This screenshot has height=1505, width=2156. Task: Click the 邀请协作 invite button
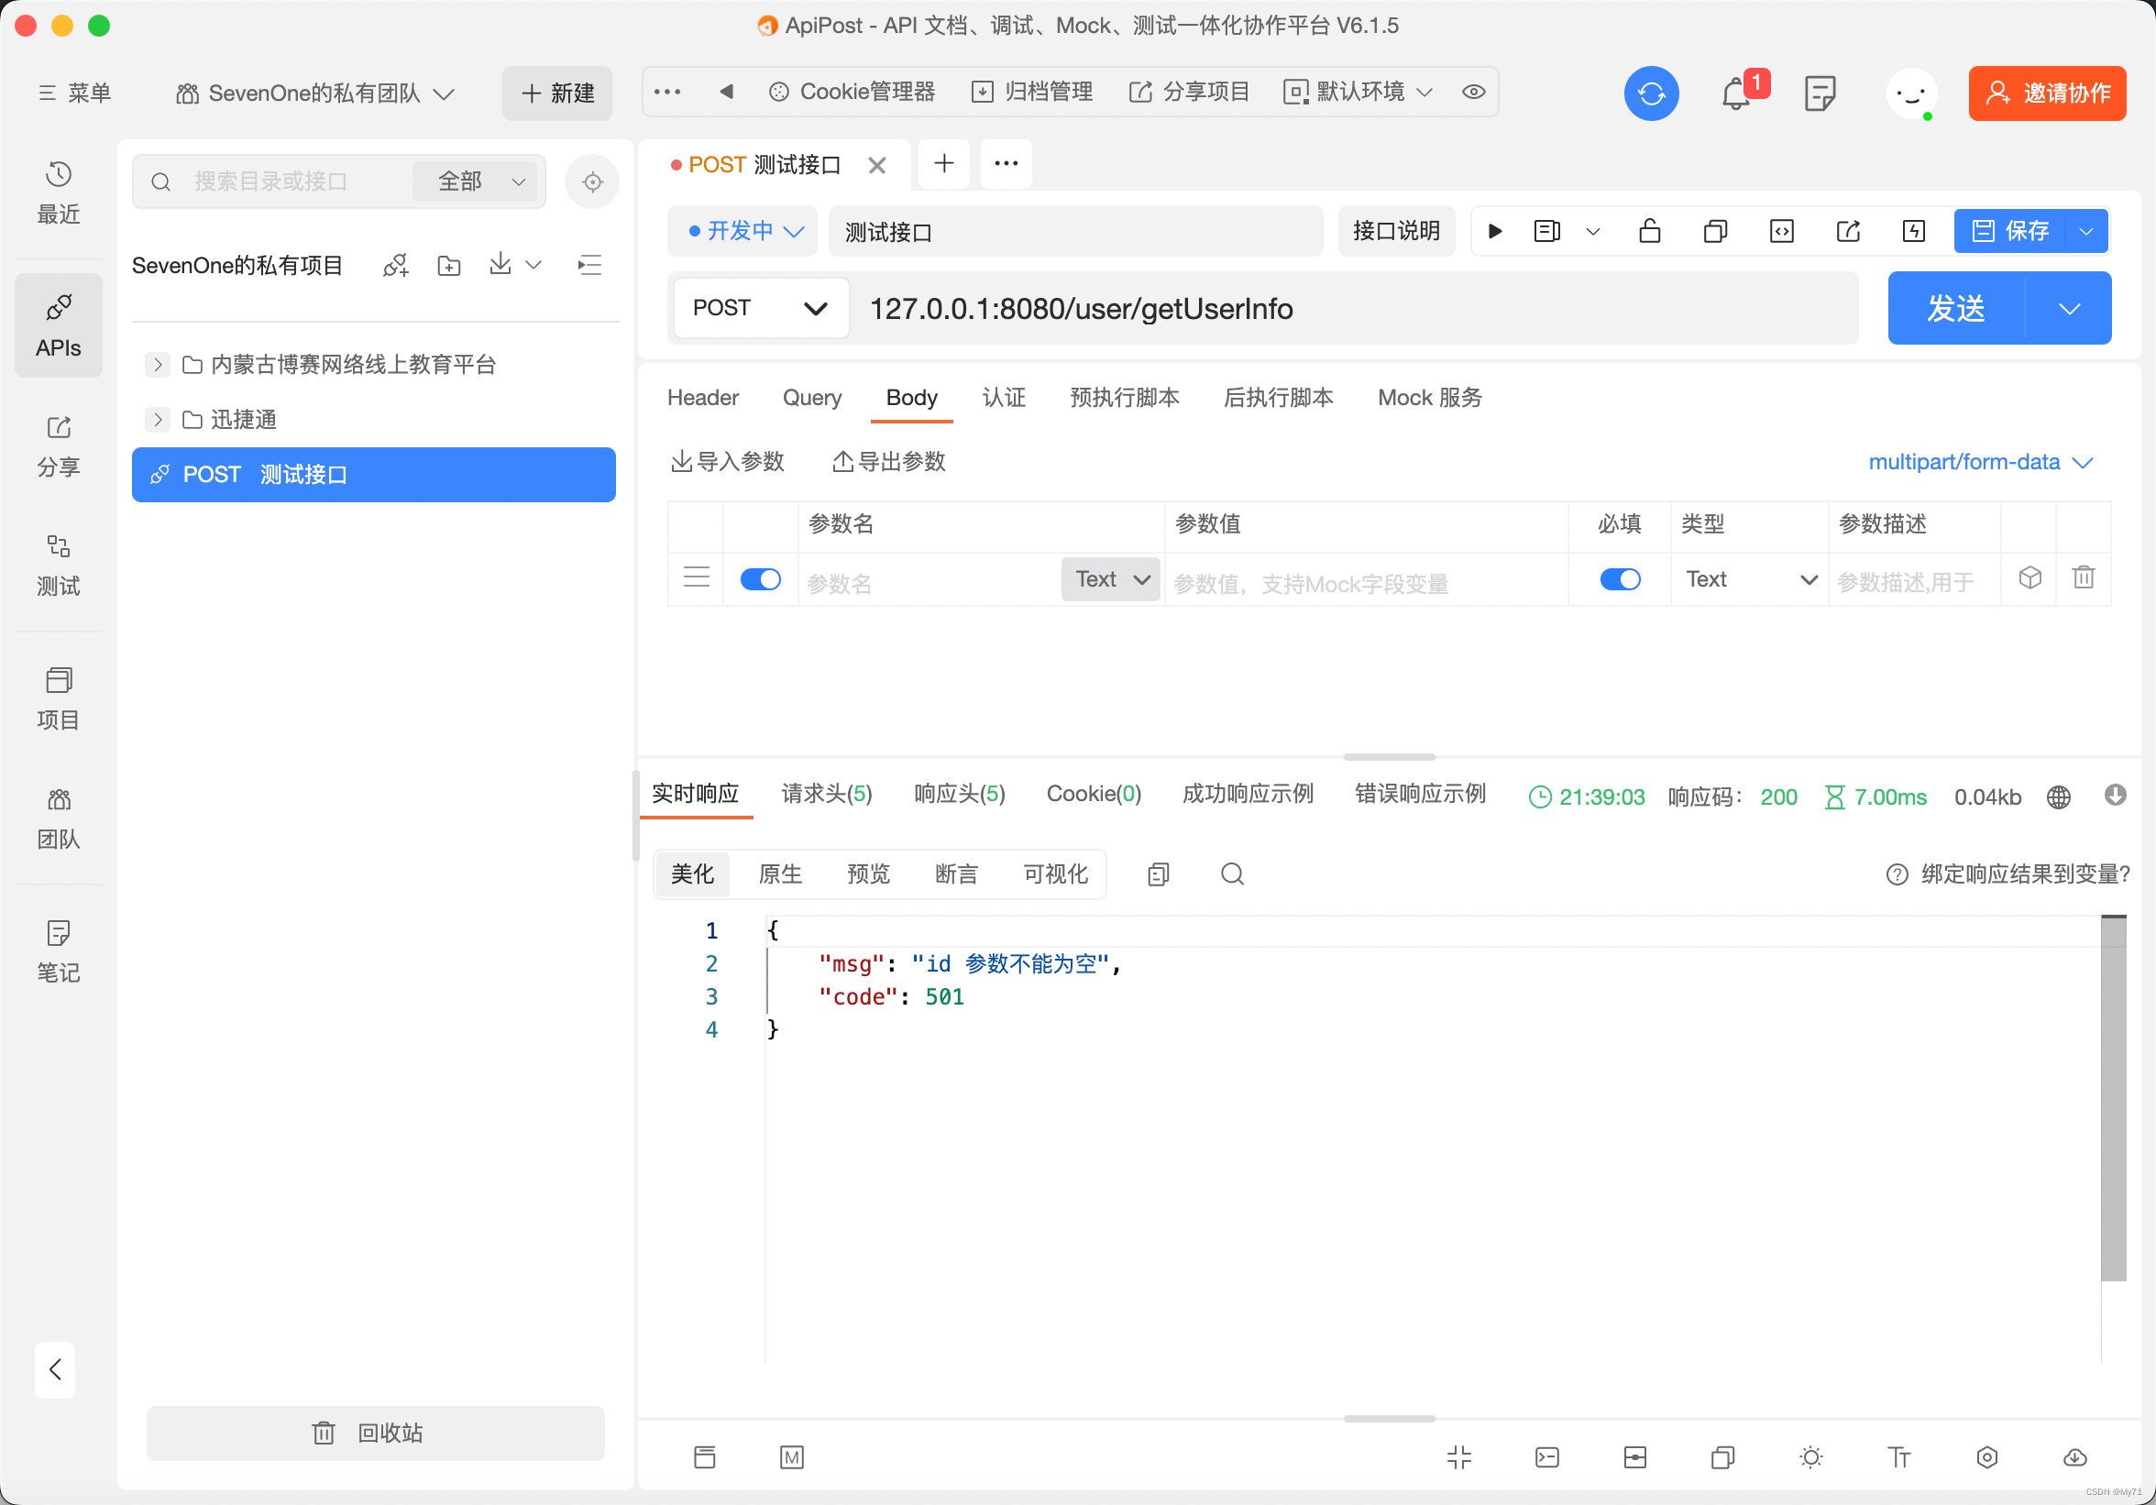pos(2046,93)
